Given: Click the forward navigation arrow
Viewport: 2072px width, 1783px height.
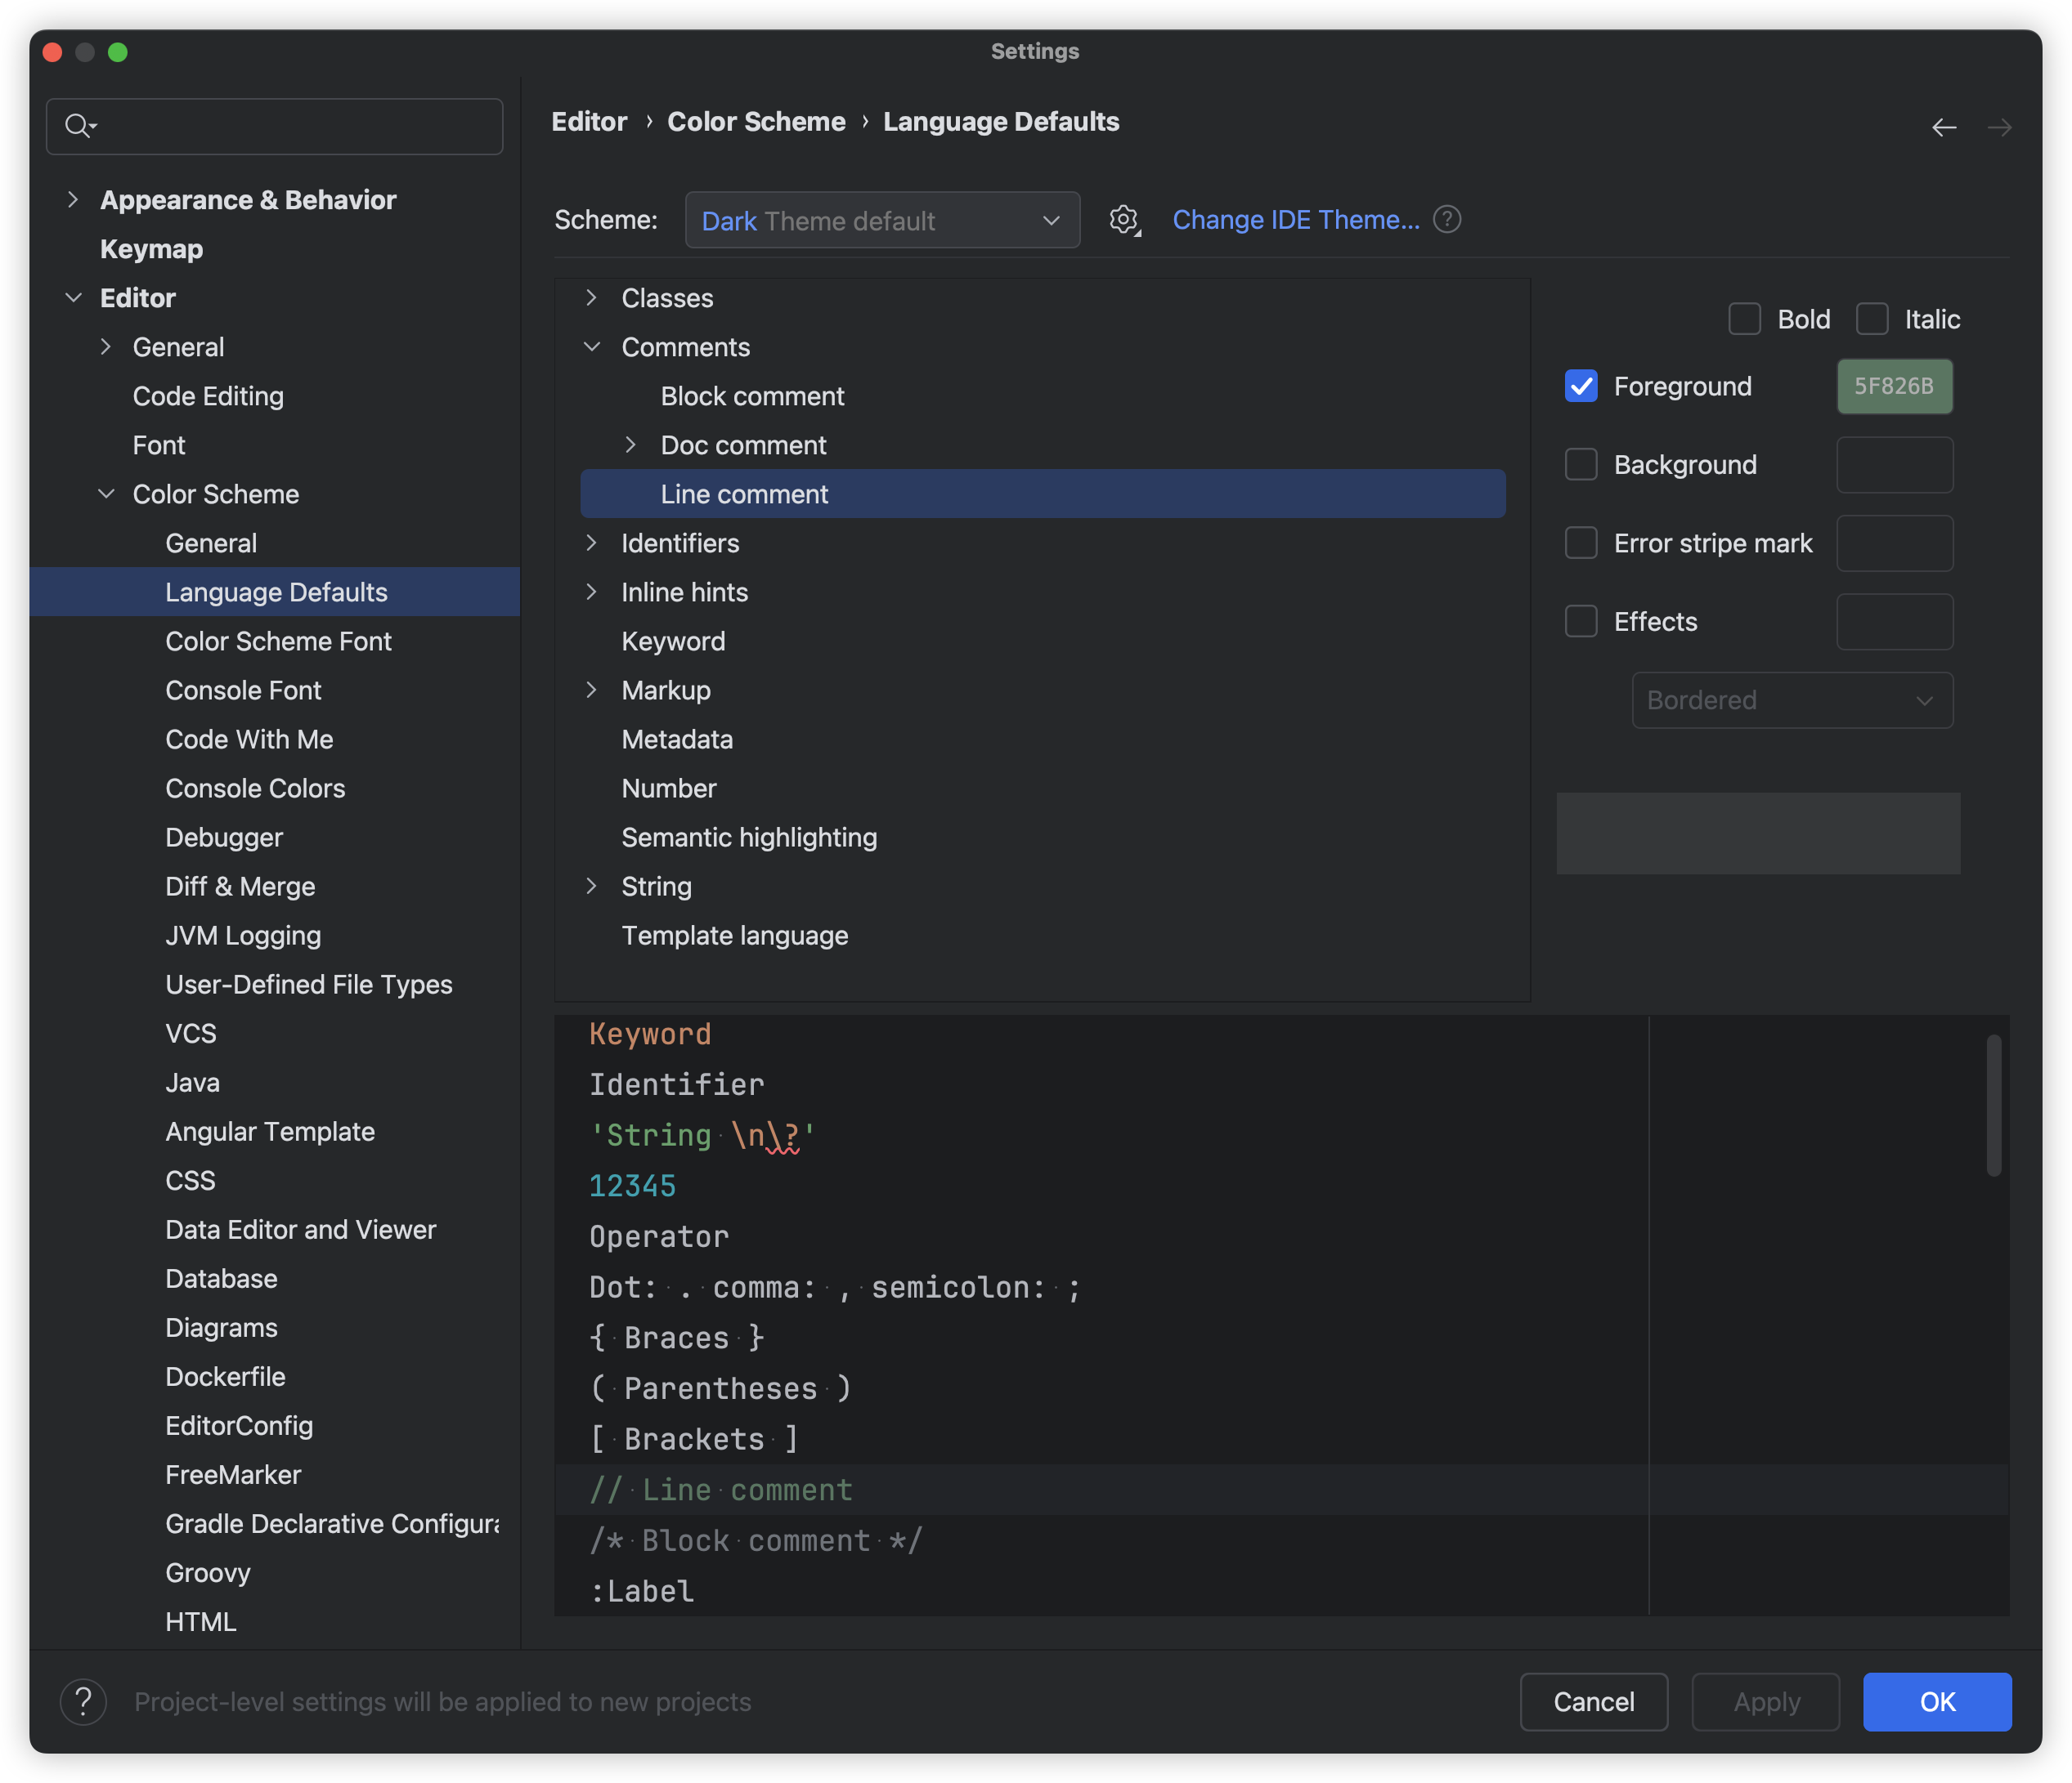Looking at the screenshot, I should click(x=1999, y=127).
